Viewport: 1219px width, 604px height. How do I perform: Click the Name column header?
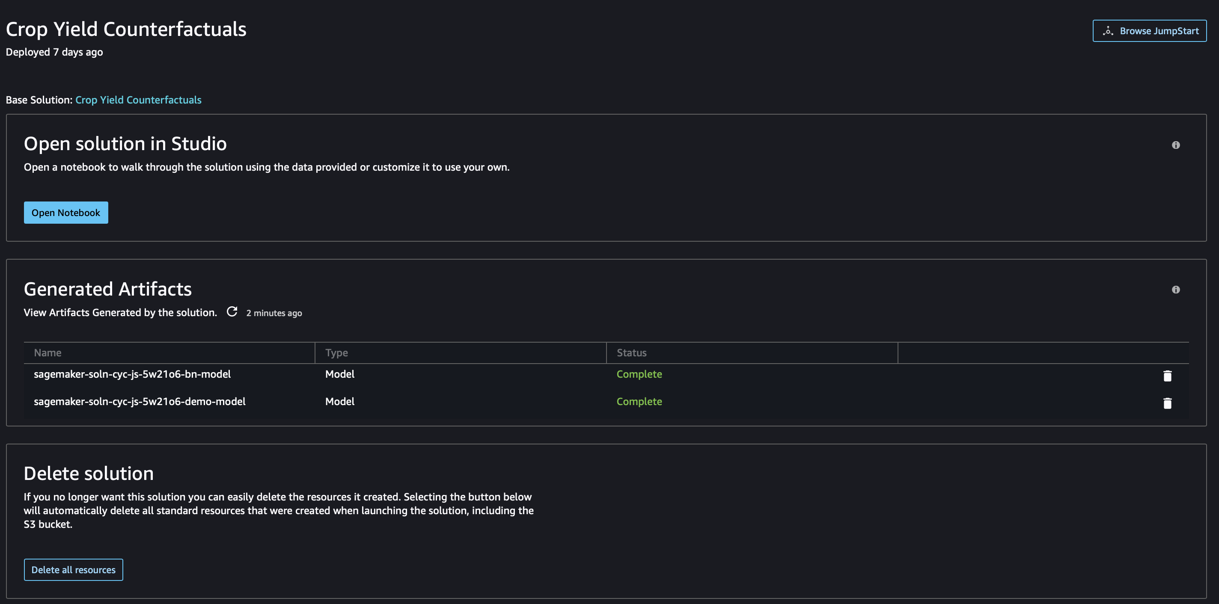point(48,353)
